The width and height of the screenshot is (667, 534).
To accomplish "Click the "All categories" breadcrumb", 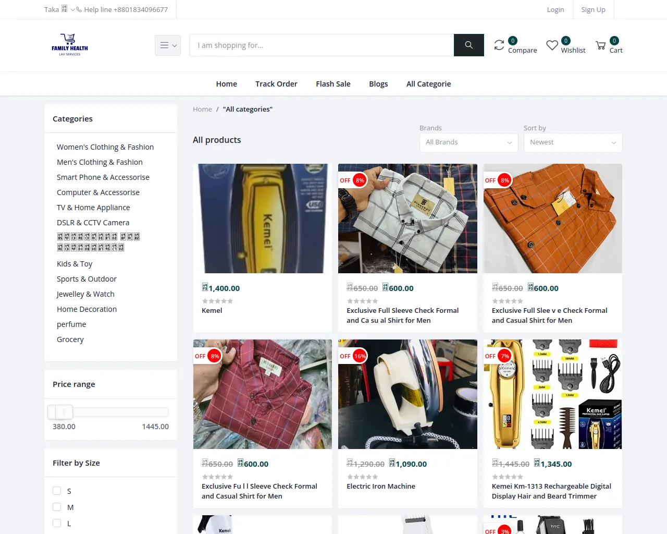I will 248,109.
